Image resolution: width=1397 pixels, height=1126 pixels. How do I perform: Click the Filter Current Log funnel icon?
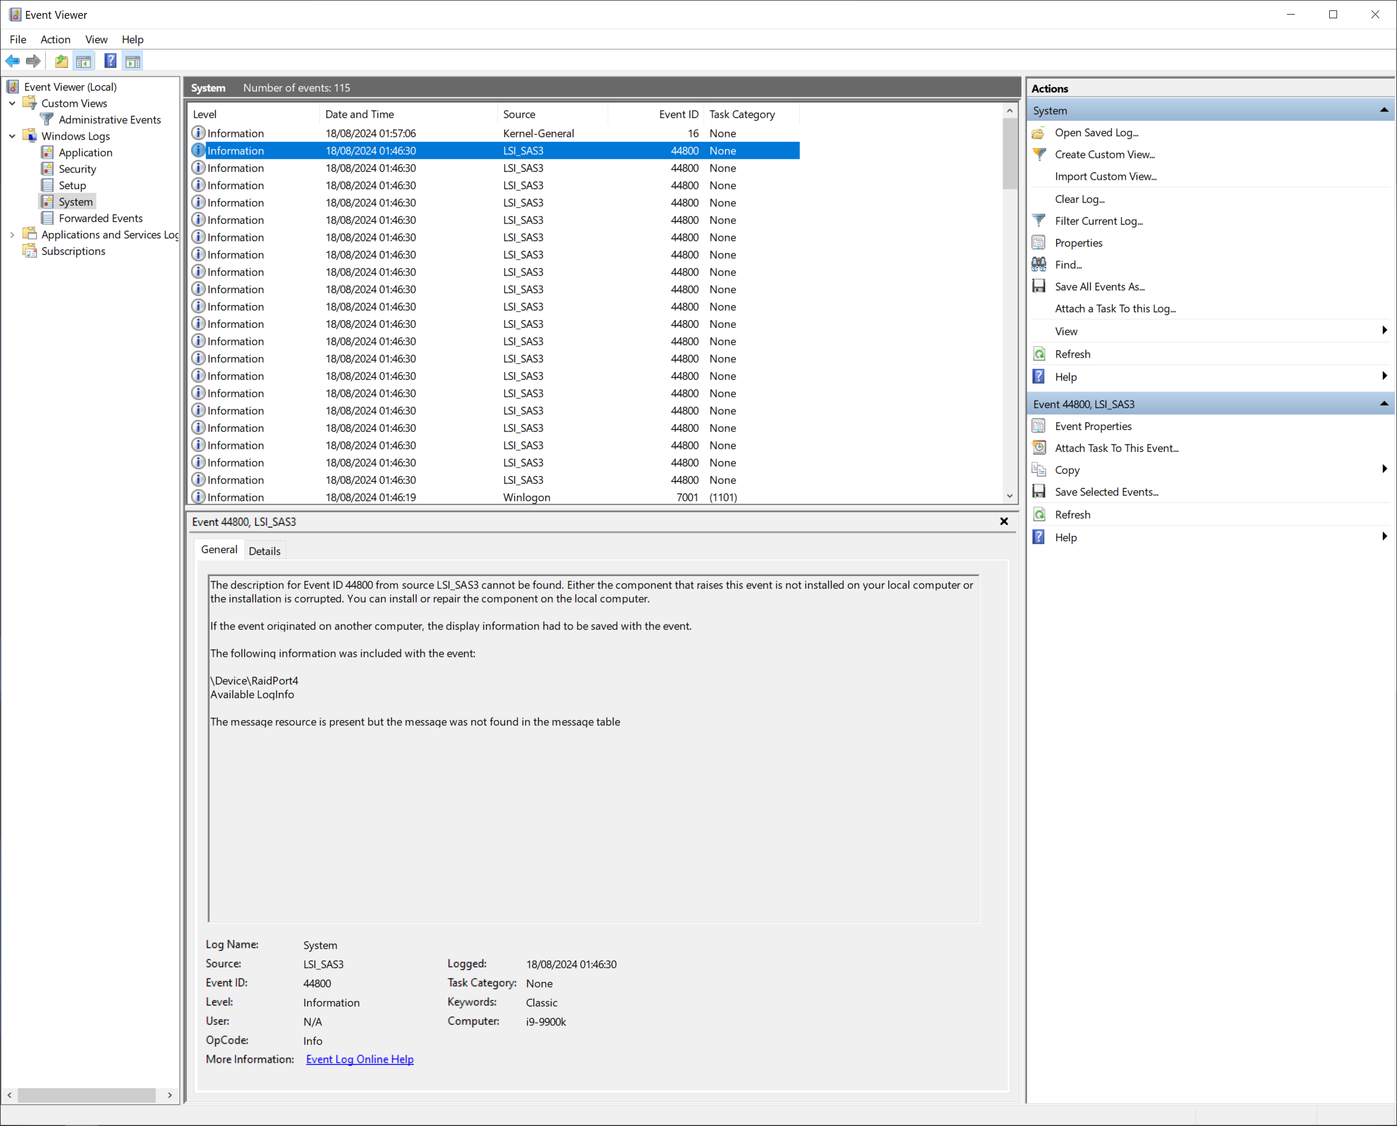click(1039, 221)
